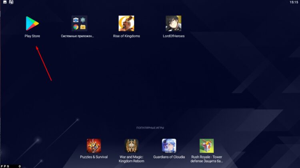300x168 pixels.
Task: Click the LordOfHeroes text label
Action: (173, 36)
